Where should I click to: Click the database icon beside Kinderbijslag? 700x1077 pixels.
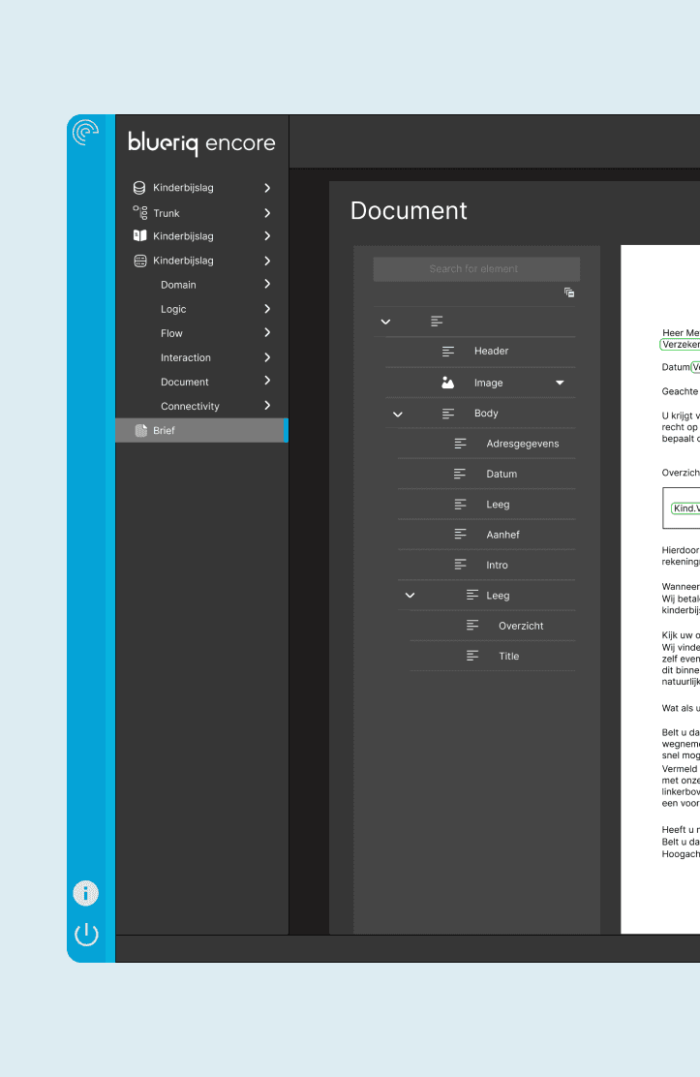pyautogui.click(x=139, y=188)
